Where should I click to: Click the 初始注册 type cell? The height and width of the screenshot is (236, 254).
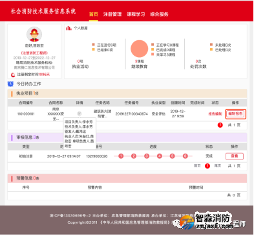tap(26, 156)
